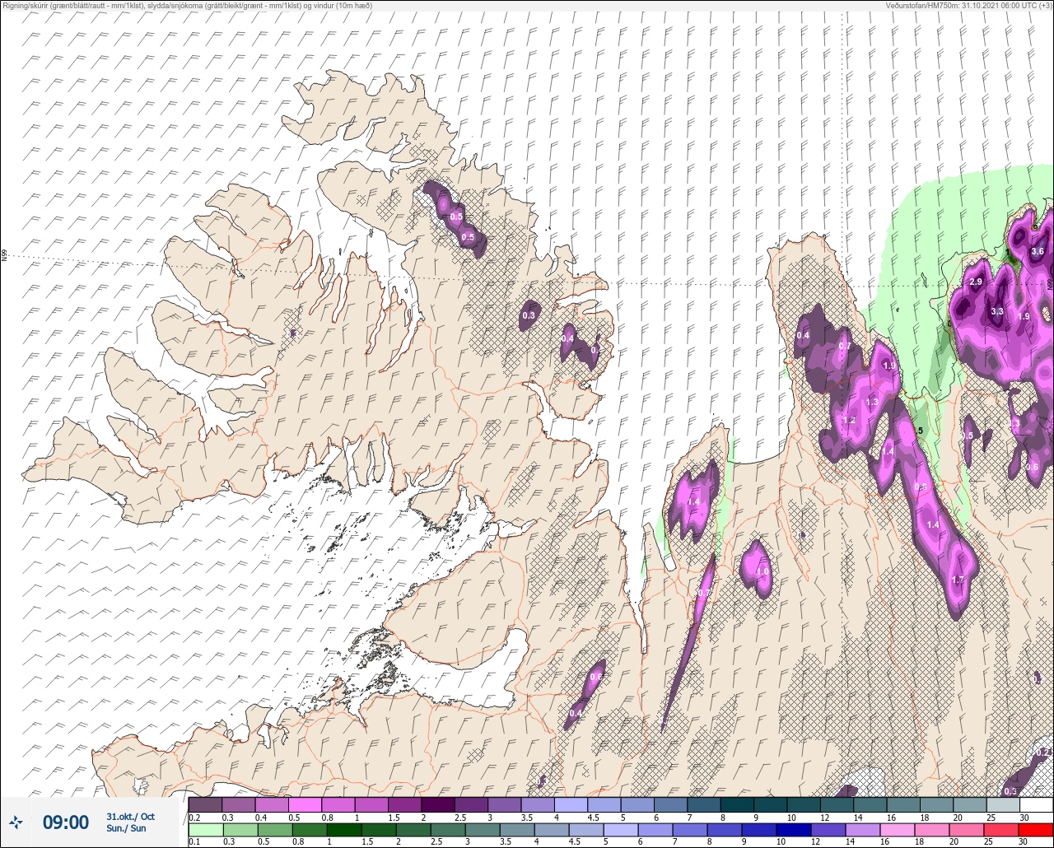The width and height of the screenshot is (1054, 848).
Task: Select the darkest purple swatch labeled 2 in top row
Action: coord(437,804)
